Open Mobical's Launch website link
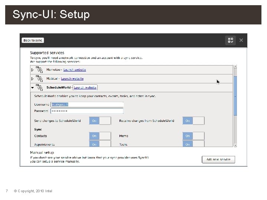The width and height of the screenshot is (267, 200). pyautogui.click(x=72, y=79)
